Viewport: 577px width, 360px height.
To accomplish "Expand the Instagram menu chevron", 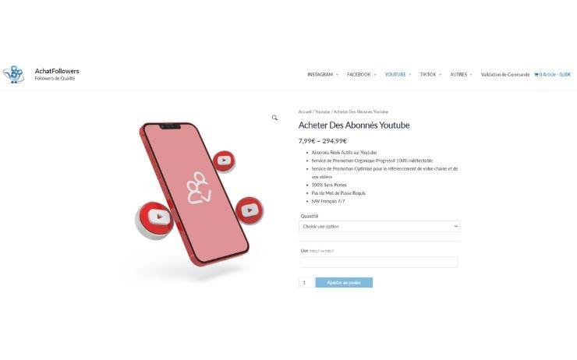I will point(337,75).
